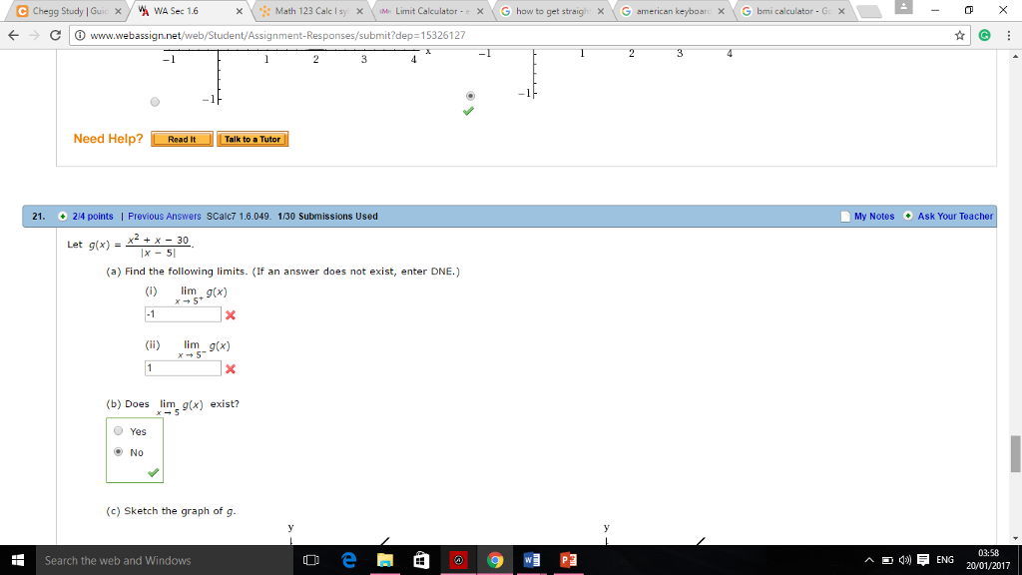Launch Microsoft Edge from the taskbar

[347, 560]
